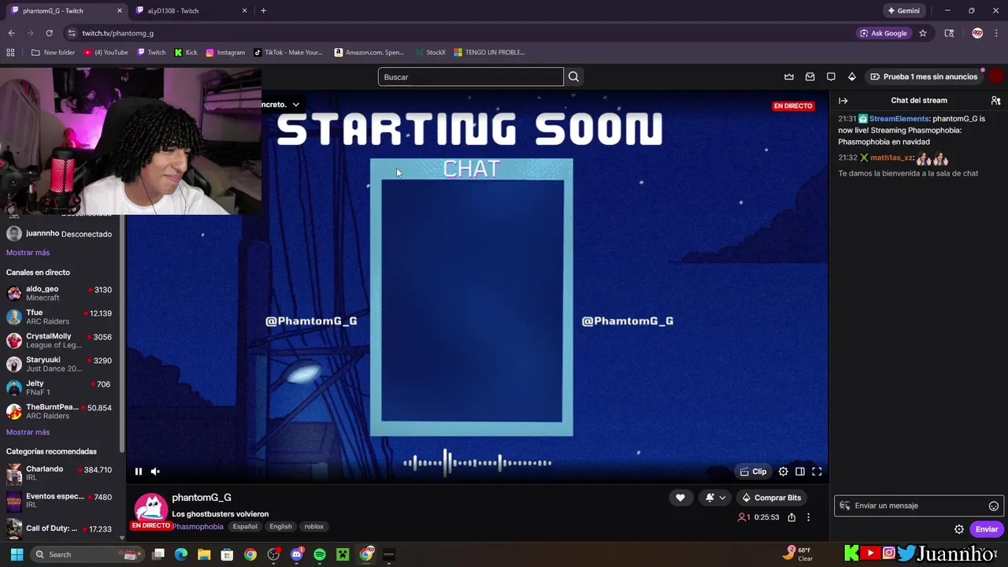The image size is (1008, 567).
Task: Open Spotify from the taskbar
Action: pos(320,554)
